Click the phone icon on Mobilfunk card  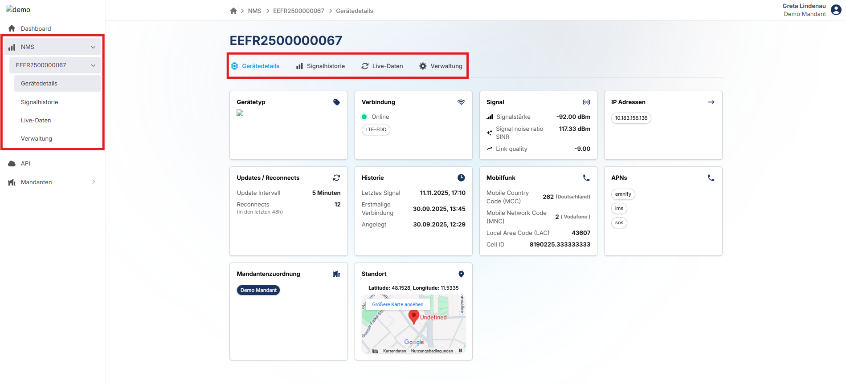pyautogui.click(x=586, y=178)
